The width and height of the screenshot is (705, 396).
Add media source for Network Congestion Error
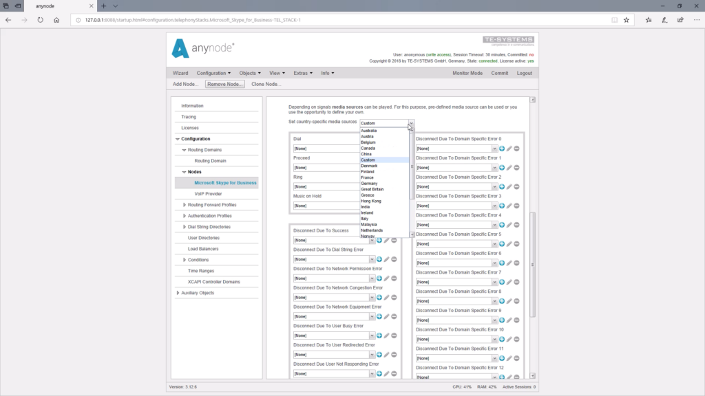point(379,298)
